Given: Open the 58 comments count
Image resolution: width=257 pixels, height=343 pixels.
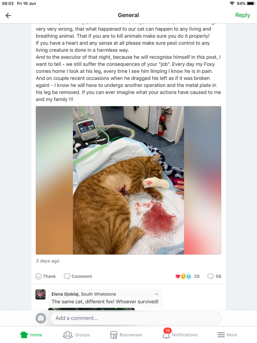Looking at the screenshot, I should pos(214,276).
